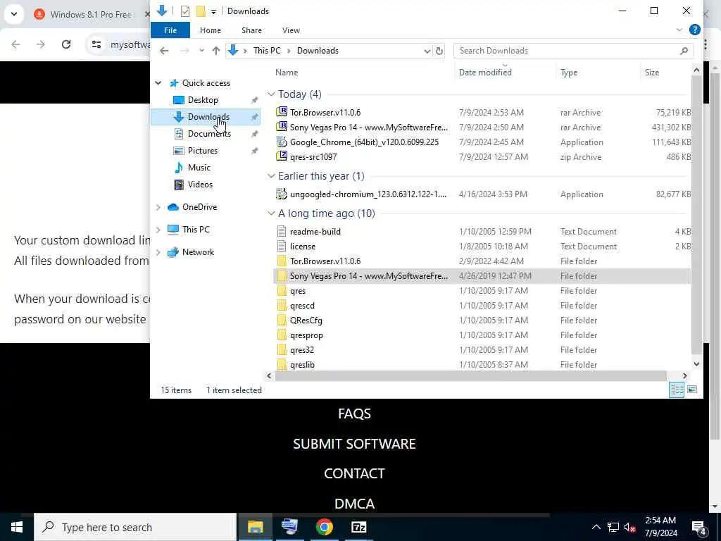Click Properties quick access toolbar icon
The height and width of the screenshot is (541, 721).
tap(185, 11)
